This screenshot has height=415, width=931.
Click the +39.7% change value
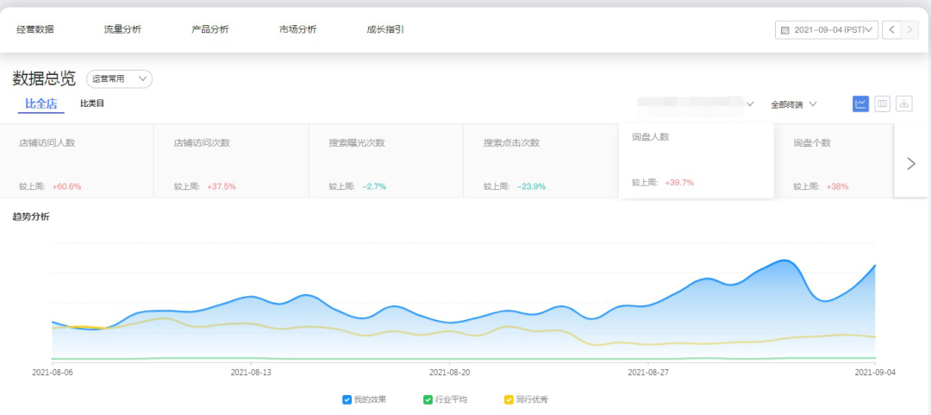(x=679, y=183)
